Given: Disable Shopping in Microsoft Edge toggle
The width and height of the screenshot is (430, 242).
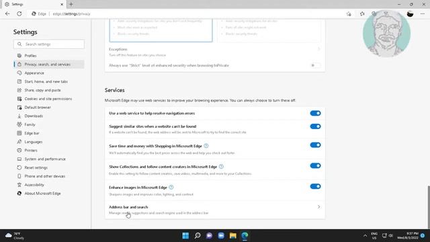Looking at the screenshot, I should [x=315, y=145].
